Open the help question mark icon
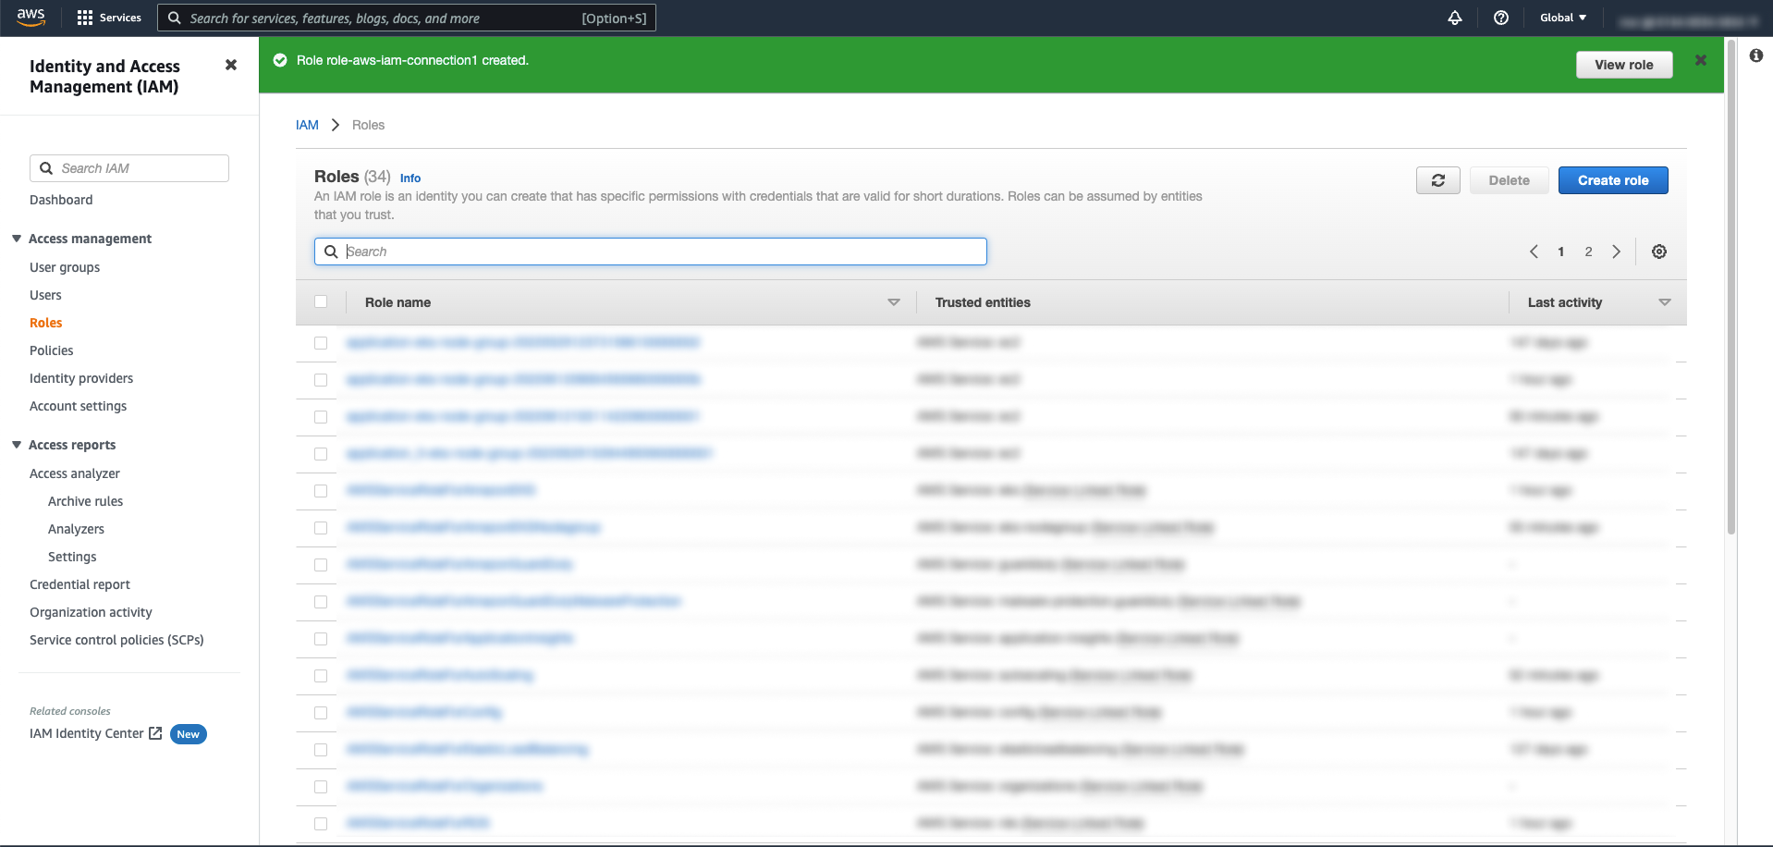 [1501, 18]
